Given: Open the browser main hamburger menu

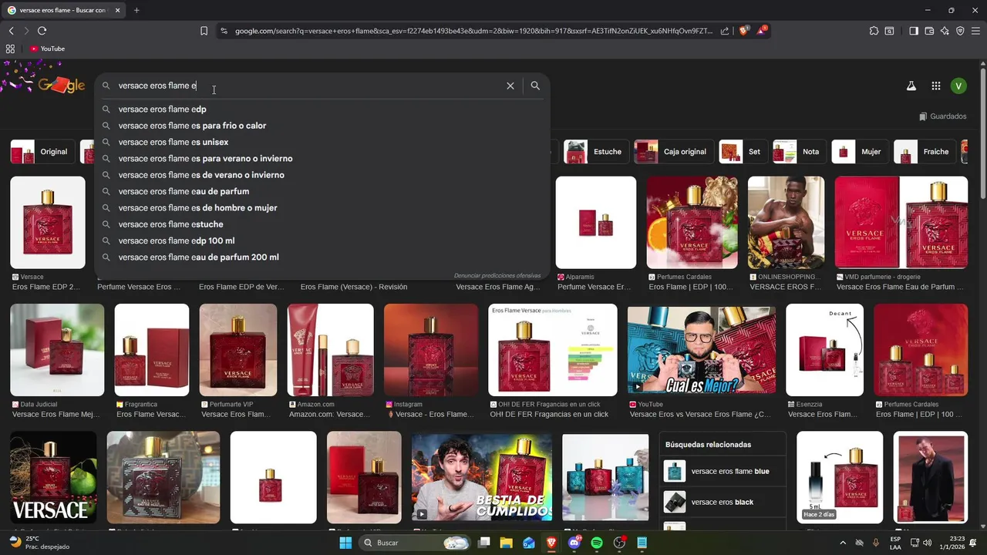Looking at the screenshot, I should (975, 31).
